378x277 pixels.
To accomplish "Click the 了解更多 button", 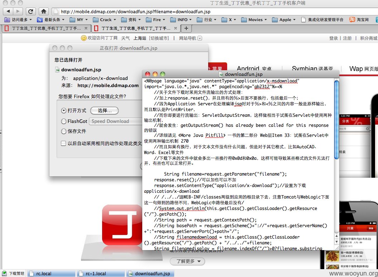I will click(187, 261).
